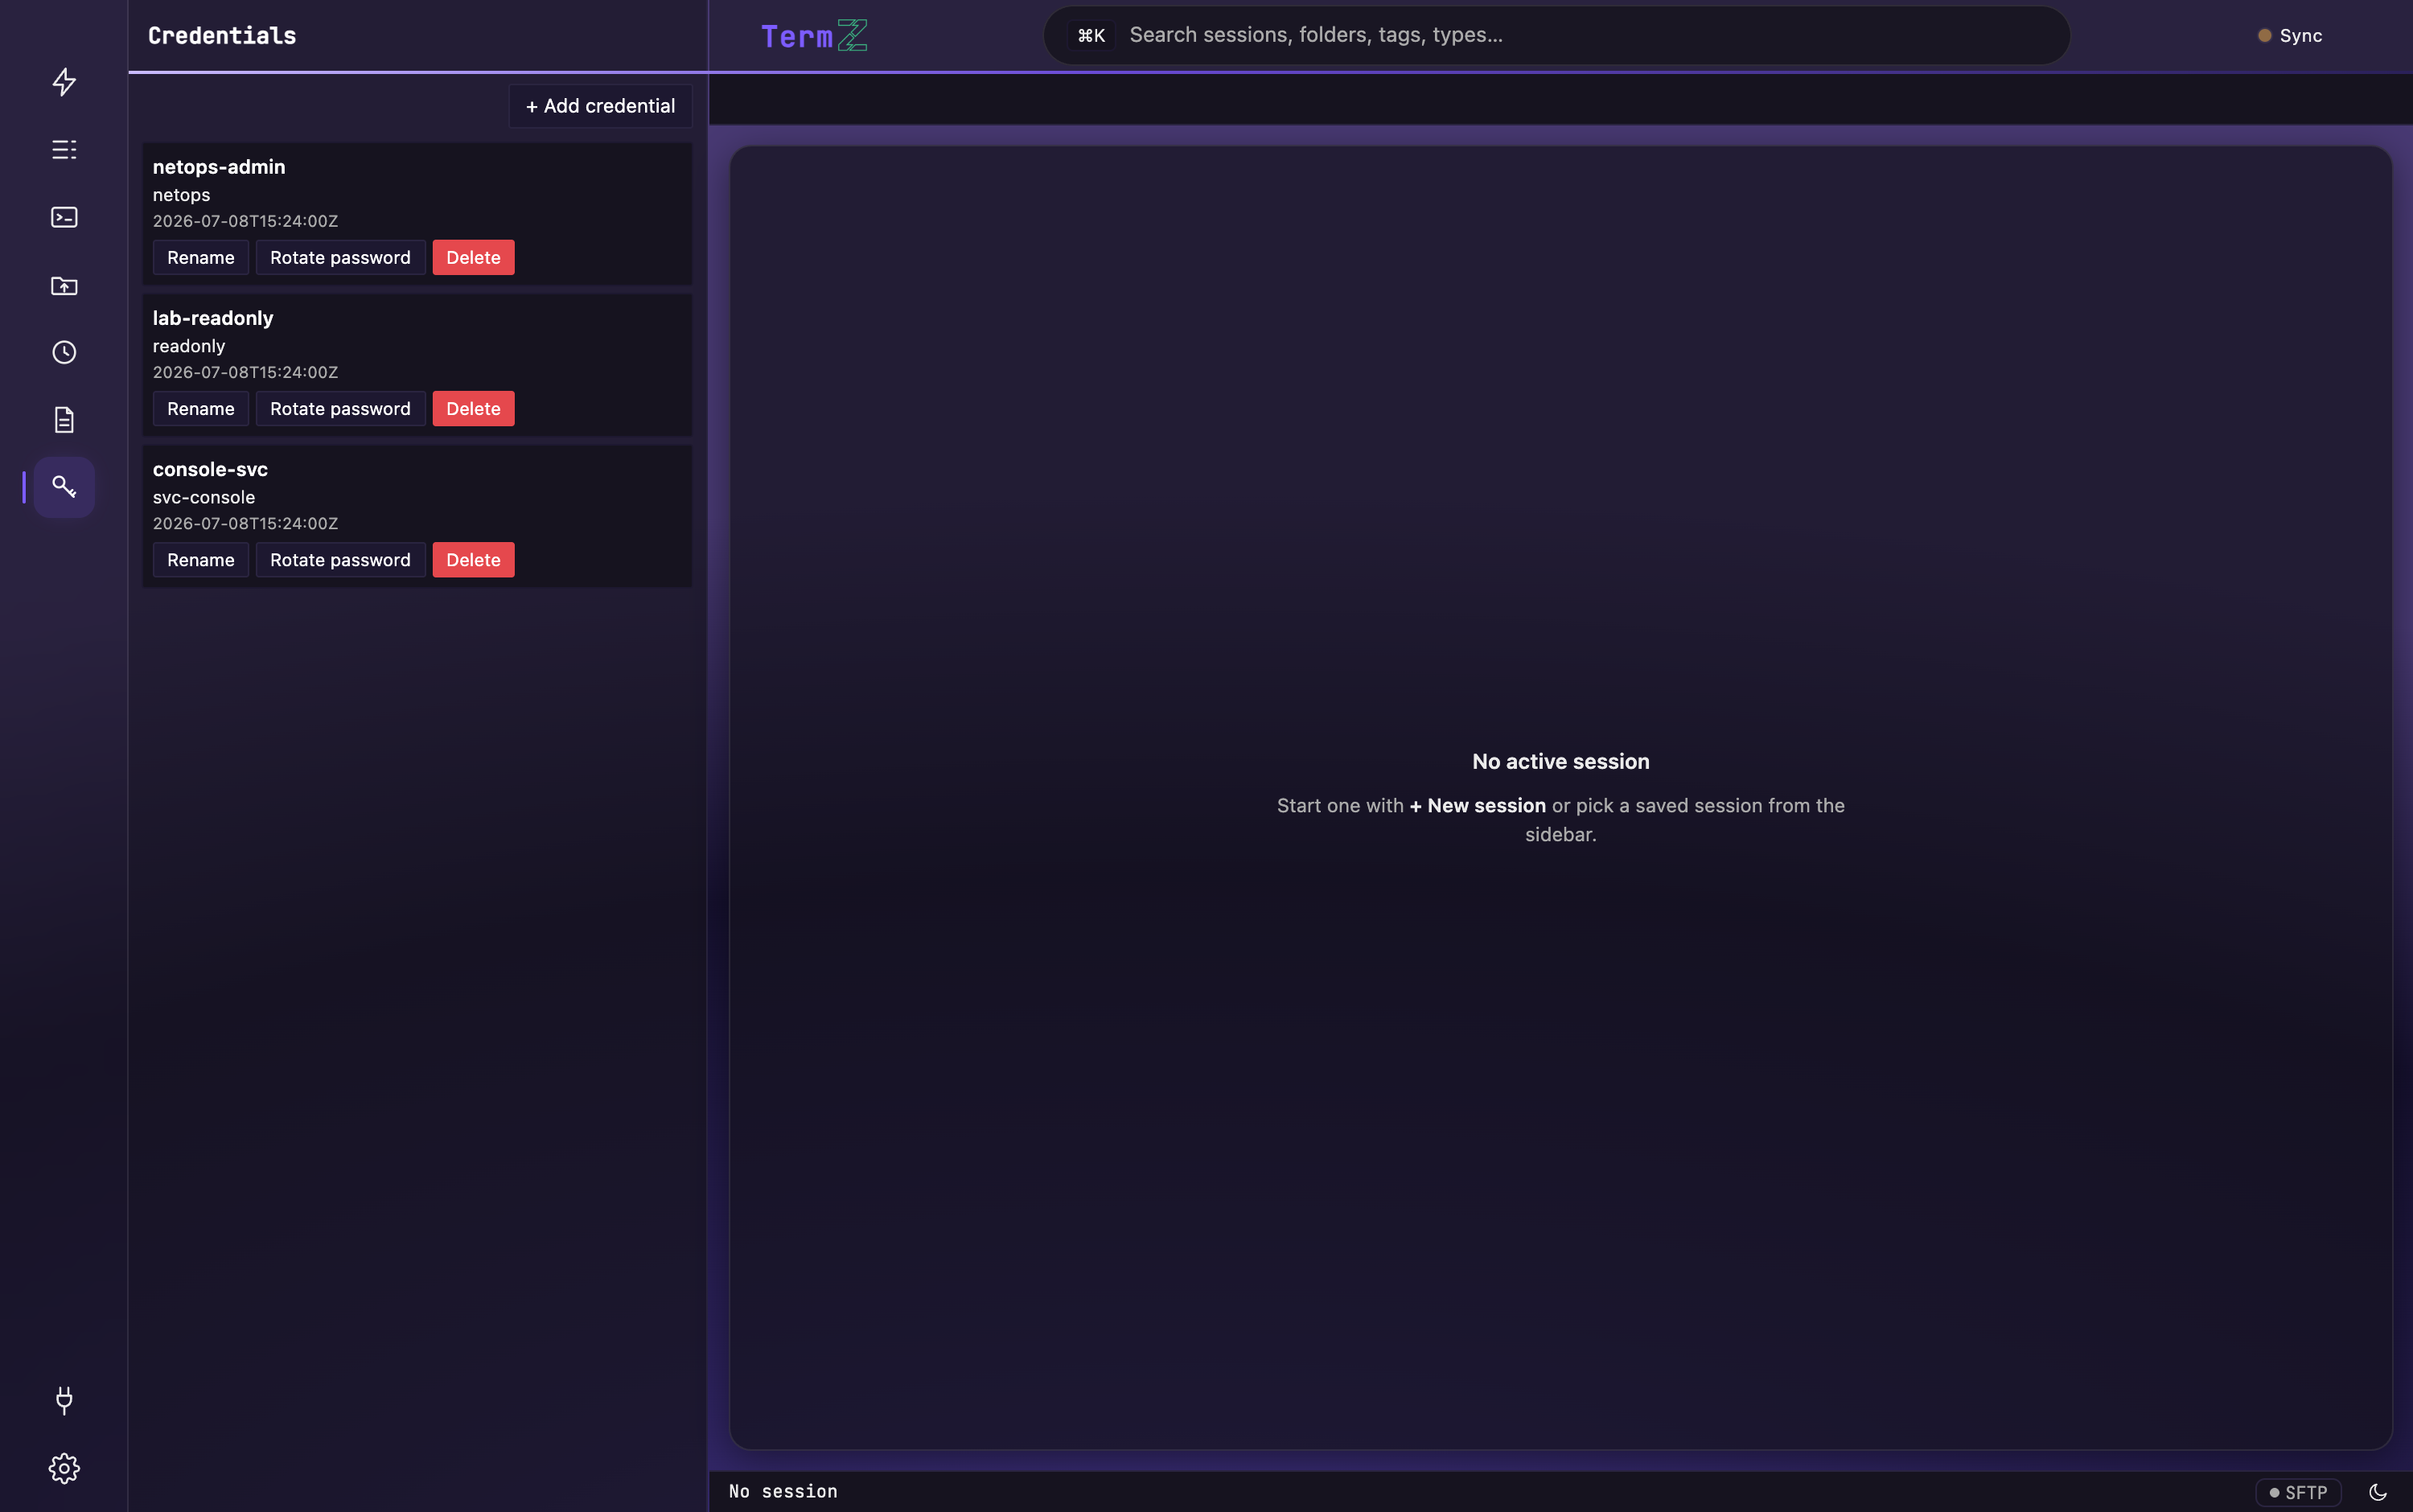Click the svc-console username text
The width and height of the screenshot is (2413, 1512).
(204, 497)
